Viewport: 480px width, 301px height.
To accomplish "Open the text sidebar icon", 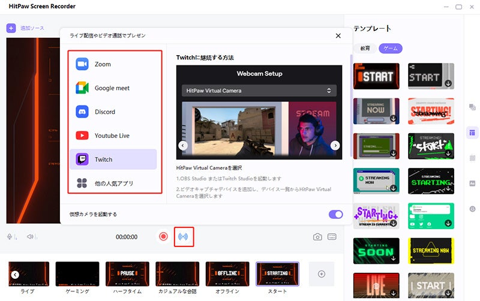I will coord(472,183).
